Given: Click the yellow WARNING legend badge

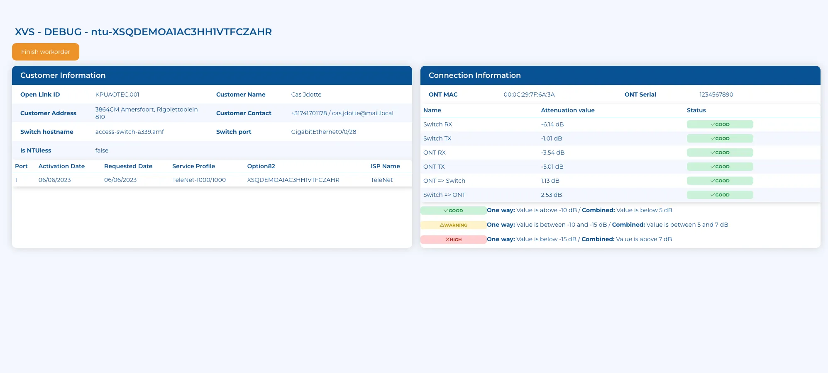Looking at the screenshot, I should (453, 225).
